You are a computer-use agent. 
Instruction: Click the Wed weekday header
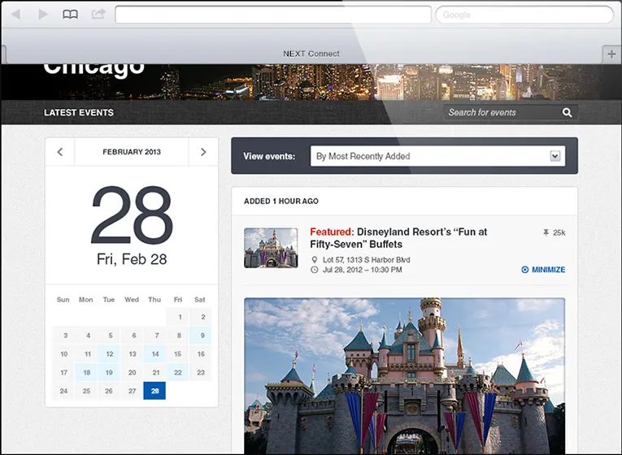(x=132, y=300)
